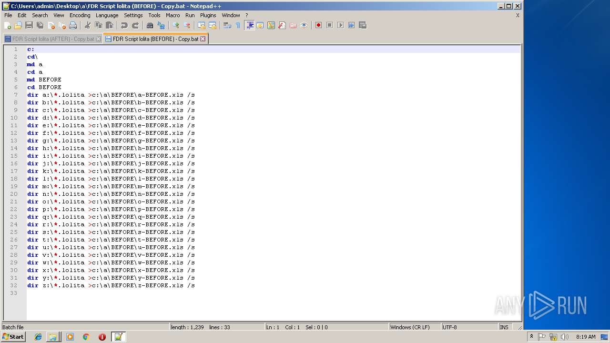Open the Encoding menu
This screenshot has width=610, height=343.
pyautogui.click(x=80, y=15)
